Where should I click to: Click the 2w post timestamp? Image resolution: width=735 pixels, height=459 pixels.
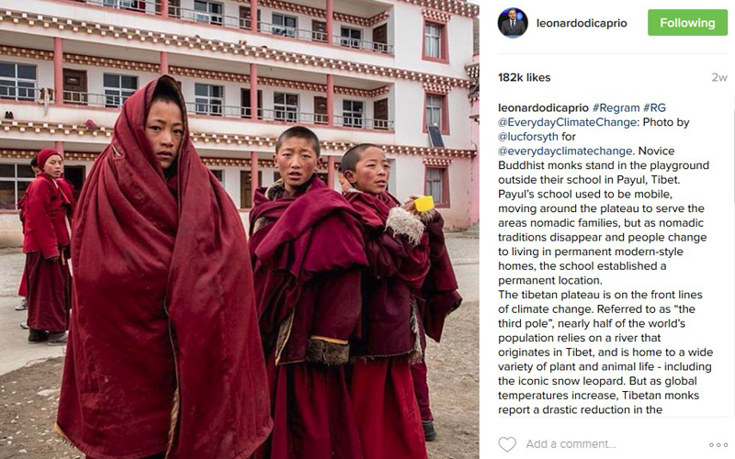tap(719, 78)
